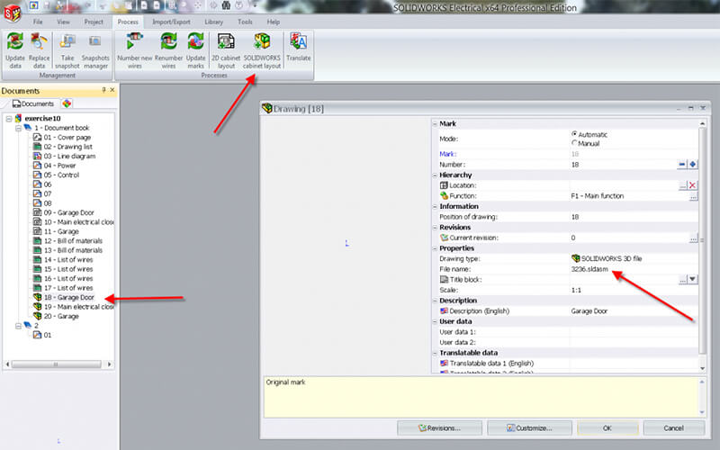Click the decrement Number button in Mark section
720x450 pixels.
point(682,165)
